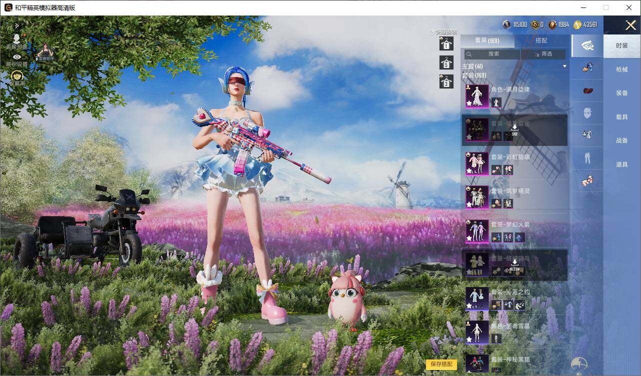Select the 套装-彩虹甜喵 outfit thumbnail

tap(477, 163)
